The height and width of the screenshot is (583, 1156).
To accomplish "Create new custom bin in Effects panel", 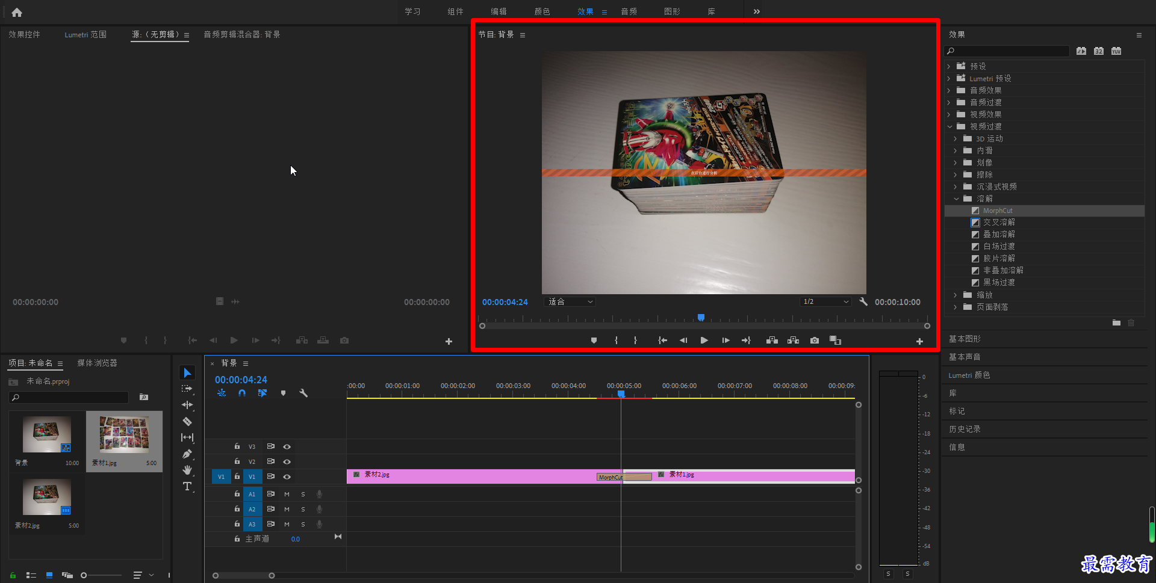I will tap(1116, 323).
